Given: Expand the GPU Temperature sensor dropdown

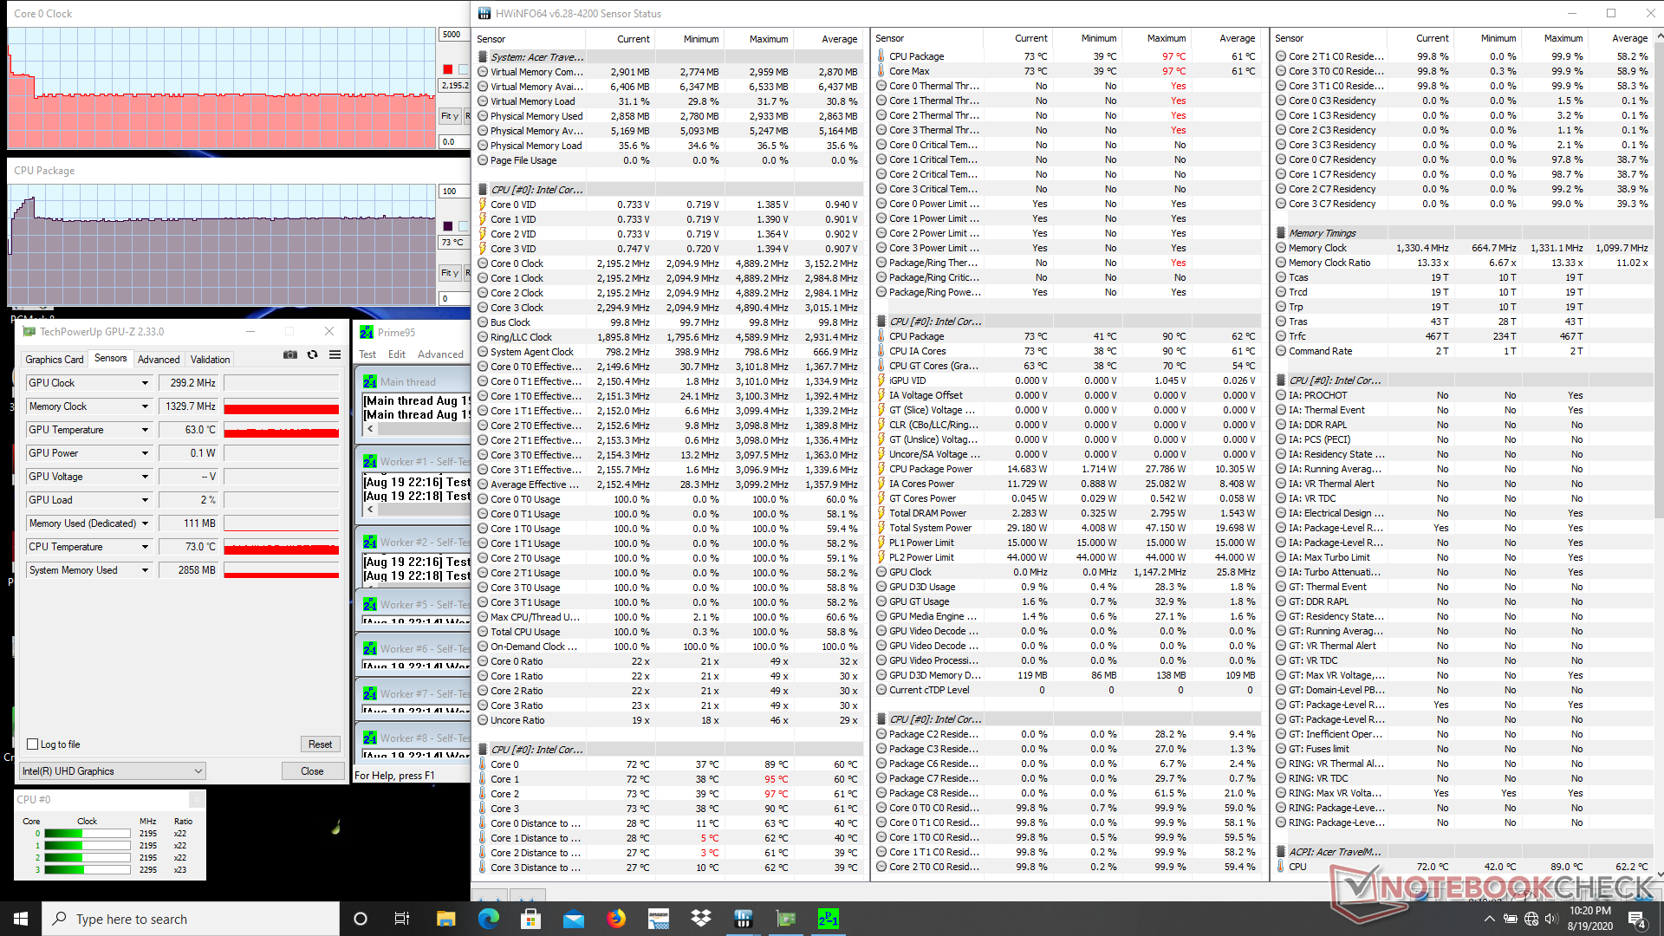Looking at the screenshot, I should point(145,430).
